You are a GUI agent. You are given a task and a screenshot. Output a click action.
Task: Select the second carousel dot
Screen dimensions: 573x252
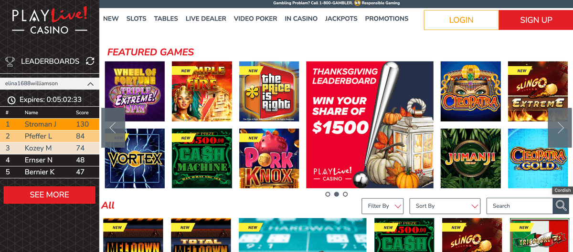336,194
